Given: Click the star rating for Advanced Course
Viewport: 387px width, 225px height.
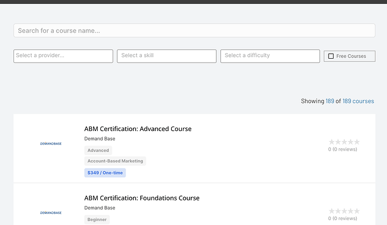Looking at the screenshot, I should (x=344, y=142).
